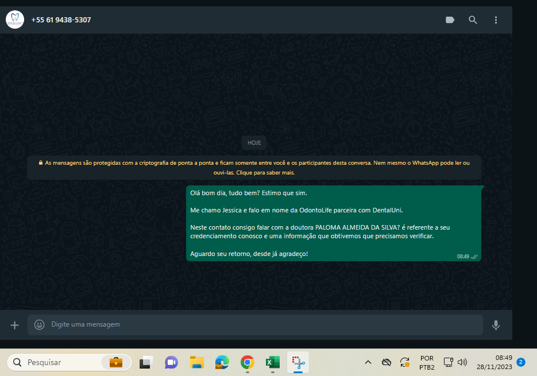This screenshot has height=376, width=537.
Task: Launch Microsoft Edge from the taskbar
Action: (x=222, y=362)
